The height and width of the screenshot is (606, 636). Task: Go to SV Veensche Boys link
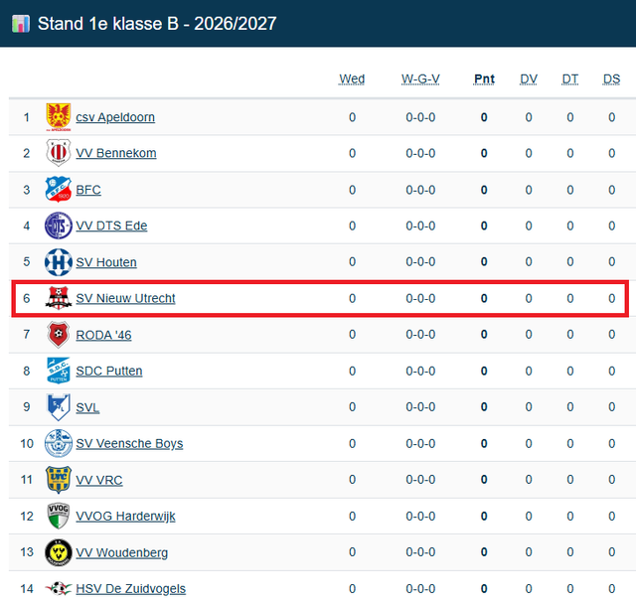click(x=129, y=443)
